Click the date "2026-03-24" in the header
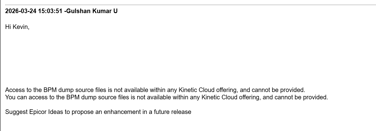The width and height of the screenshot is (376, 131). (21, 11)
